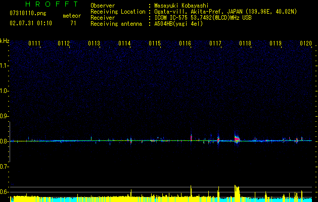Click the yellow power spike below 0116

191,193
